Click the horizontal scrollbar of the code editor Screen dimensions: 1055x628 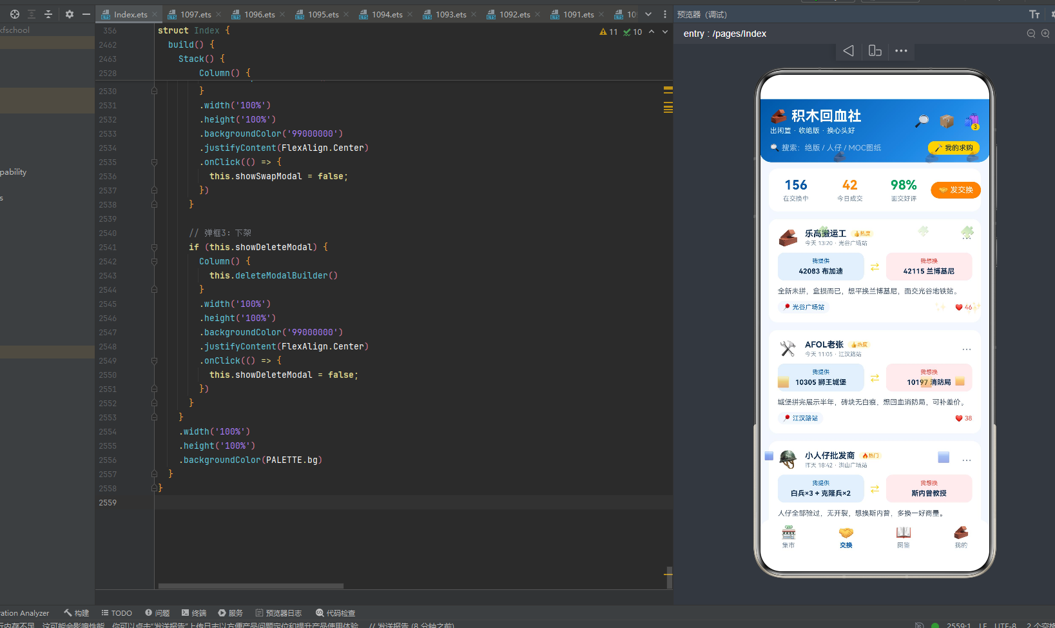point(251,586)
